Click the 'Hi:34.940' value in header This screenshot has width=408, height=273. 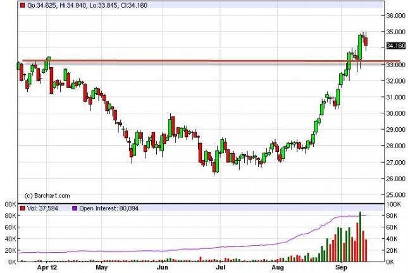73,5
